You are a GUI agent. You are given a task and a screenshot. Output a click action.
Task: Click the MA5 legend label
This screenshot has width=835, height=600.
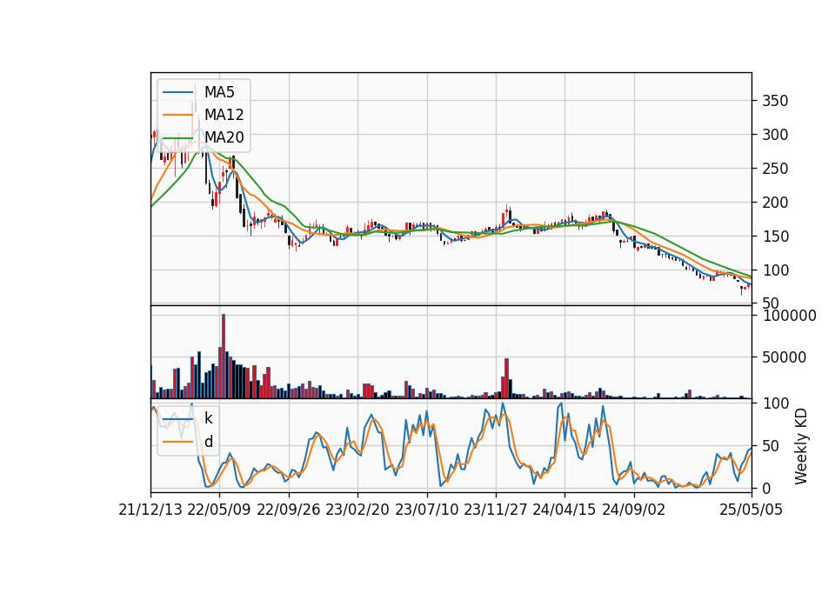(219, 92)
